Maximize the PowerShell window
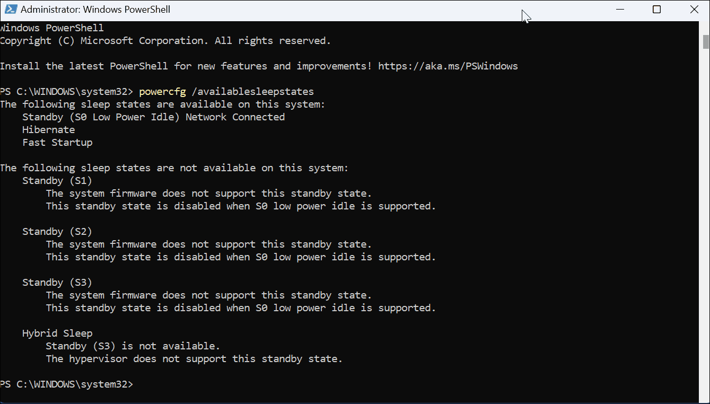The height and width of the screenshot is (404, 710). pos(656,10)
